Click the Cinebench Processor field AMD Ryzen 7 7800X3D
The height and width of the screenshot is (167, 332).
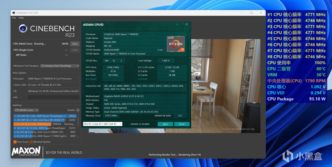53,79
